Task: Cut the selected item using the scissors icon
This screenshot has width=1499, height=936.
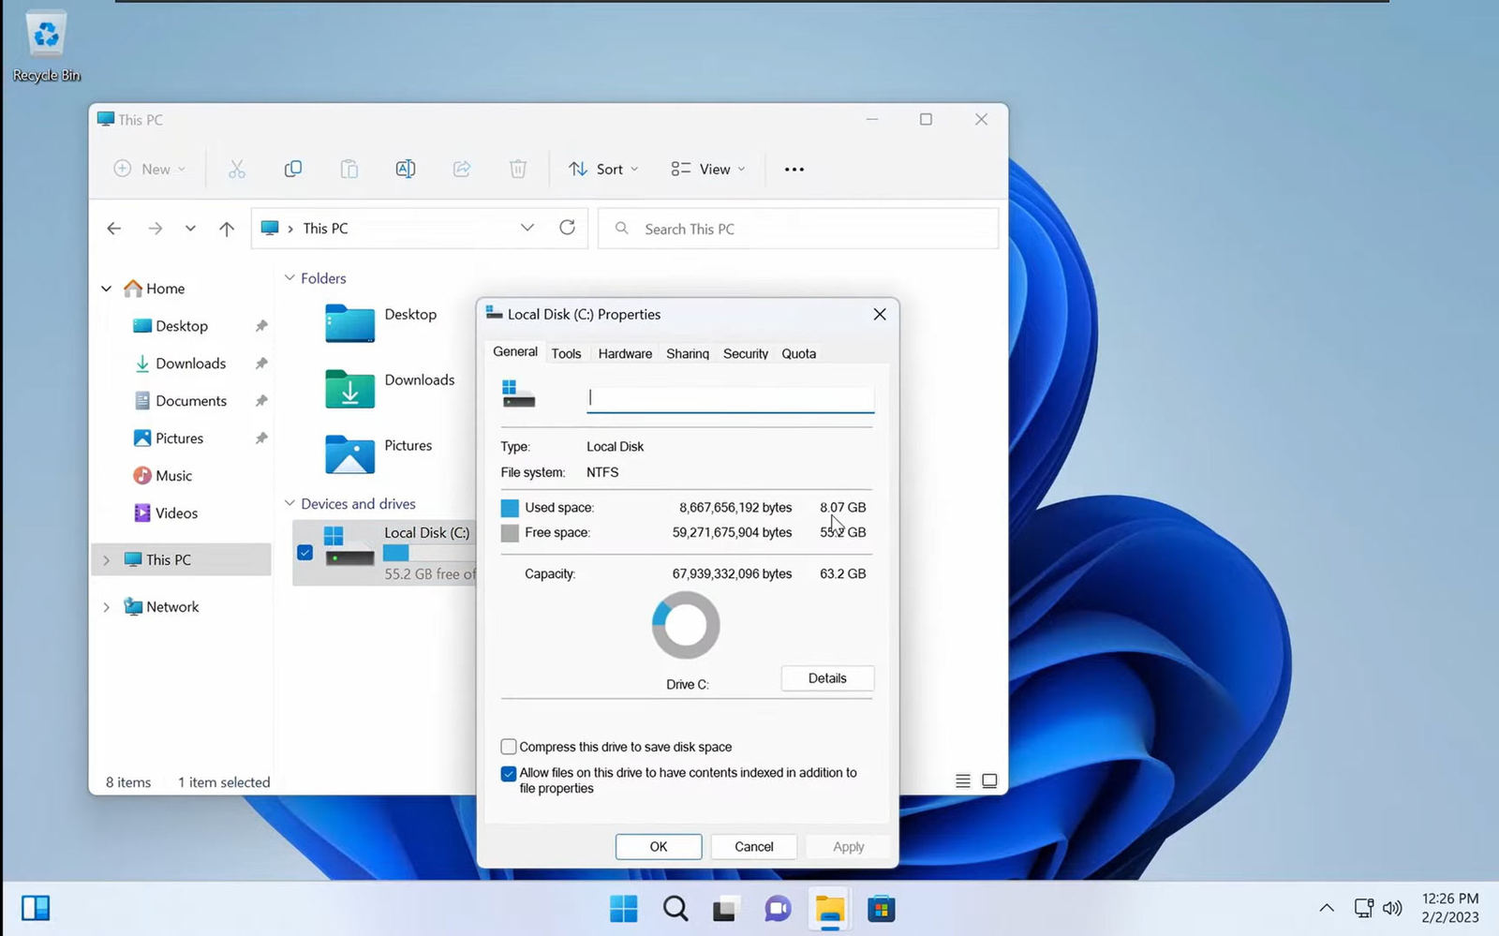Action: [x=236, y=169]
